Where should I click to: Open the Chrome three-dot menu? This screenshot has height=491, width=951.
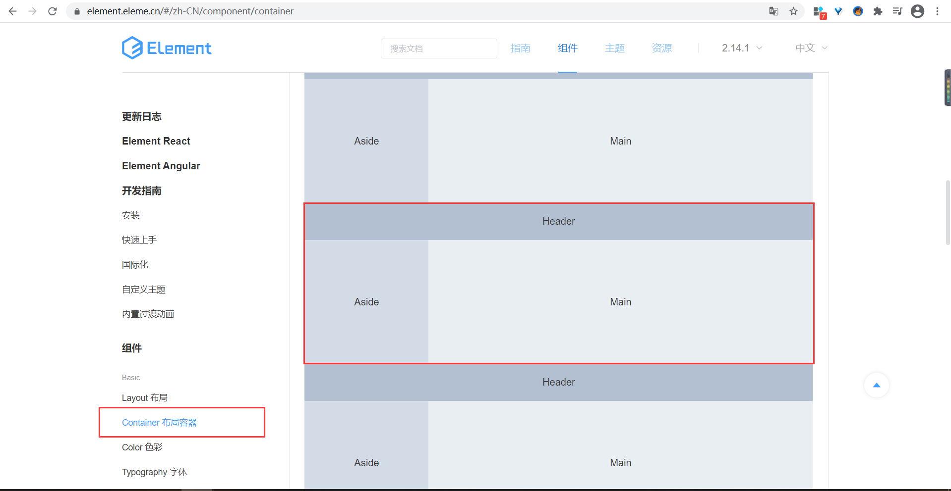click(937, 11)
